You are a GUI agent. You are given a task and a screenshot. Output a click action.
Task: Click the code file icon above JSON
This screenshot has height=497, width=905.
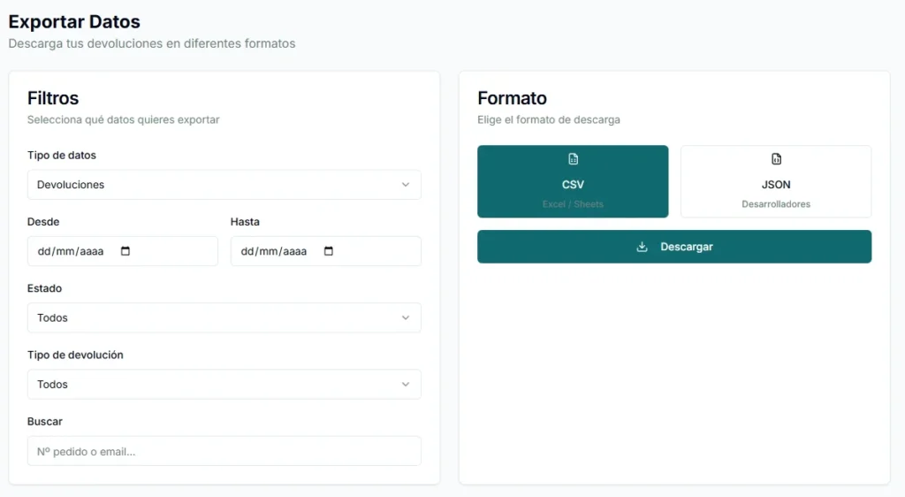[776, 159]
